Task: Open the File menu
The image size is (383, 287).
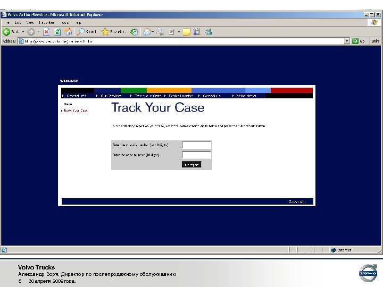Action: point(8,22)
